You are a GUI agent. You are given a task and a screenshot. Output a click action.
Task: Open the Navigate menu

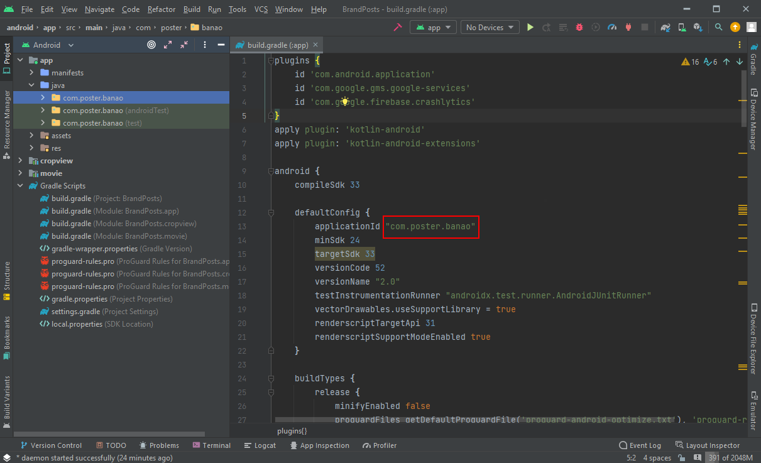[x=100, y=9]
